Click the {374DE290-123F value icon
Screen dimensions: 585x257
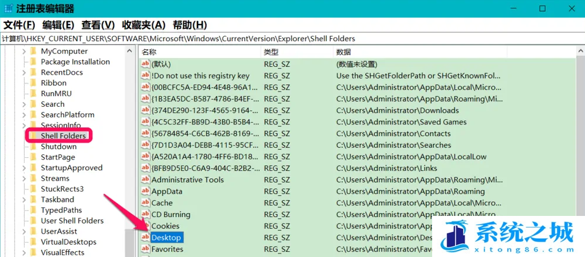click(145, 111)
